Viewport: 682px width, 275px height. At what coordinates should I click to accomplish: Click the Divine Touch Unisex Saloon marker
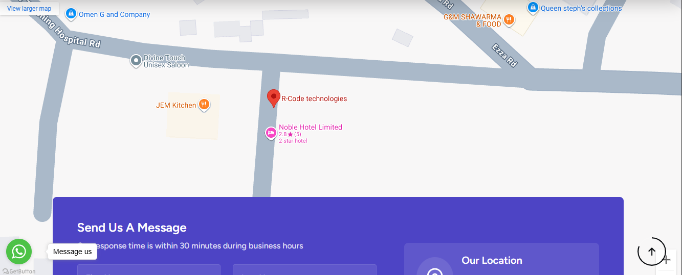[x=136, y=61]
